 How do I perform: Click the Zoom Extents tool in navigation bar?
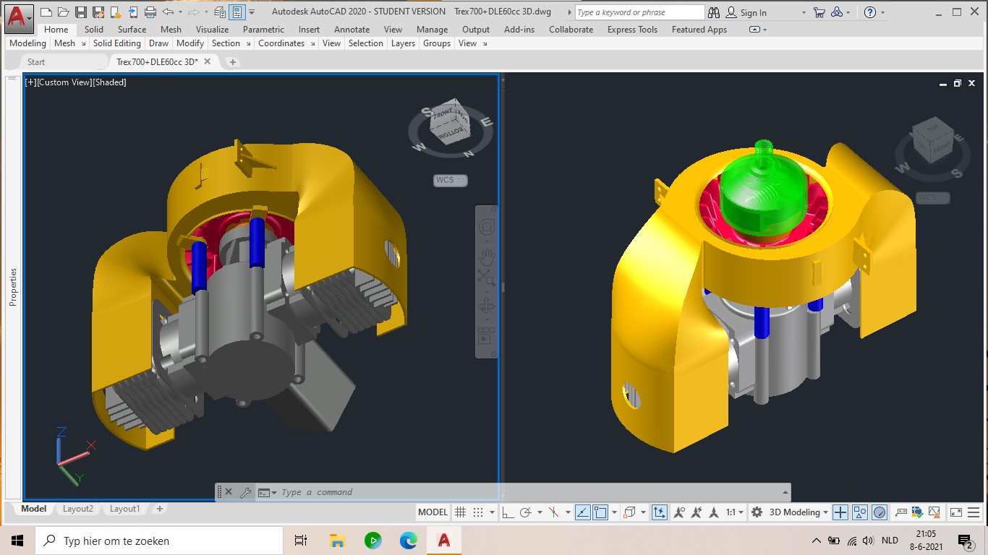click(x=487, y=277)
